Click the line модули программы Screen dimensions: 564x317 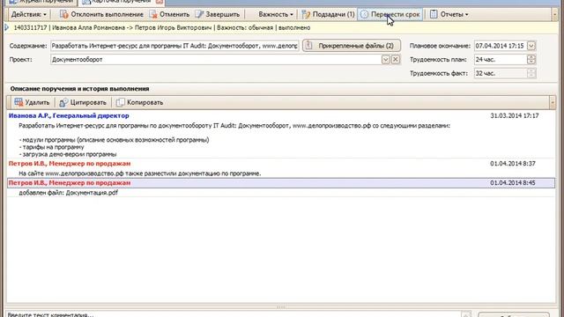pyautogui.click(x=114, y=140)
